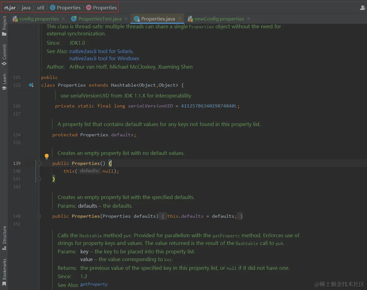Click the serialVersionUID field name

point(150,106)
